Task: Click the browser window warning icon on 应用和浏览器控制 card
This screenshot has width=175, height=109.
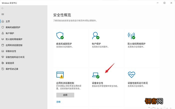Action: coord(60,75)
